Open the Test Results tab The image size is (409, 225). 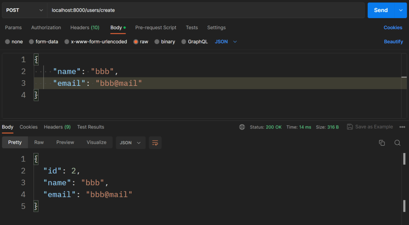[x=91, y=127]
